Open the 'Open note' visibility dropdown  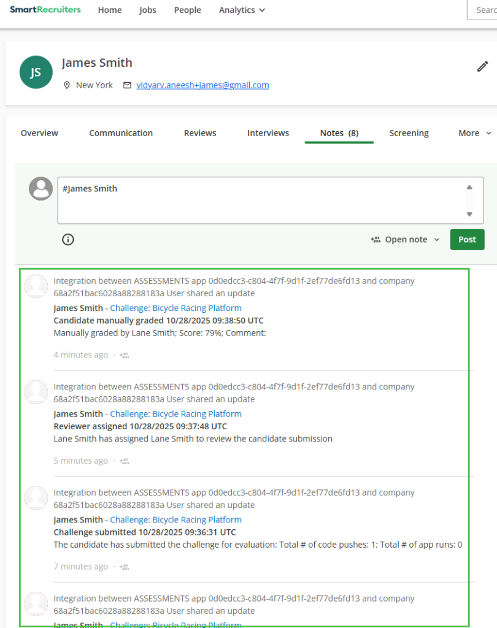click(406, 240)
